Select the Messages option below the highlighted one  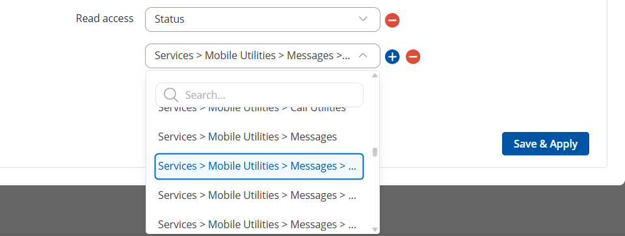click(259, 195)
